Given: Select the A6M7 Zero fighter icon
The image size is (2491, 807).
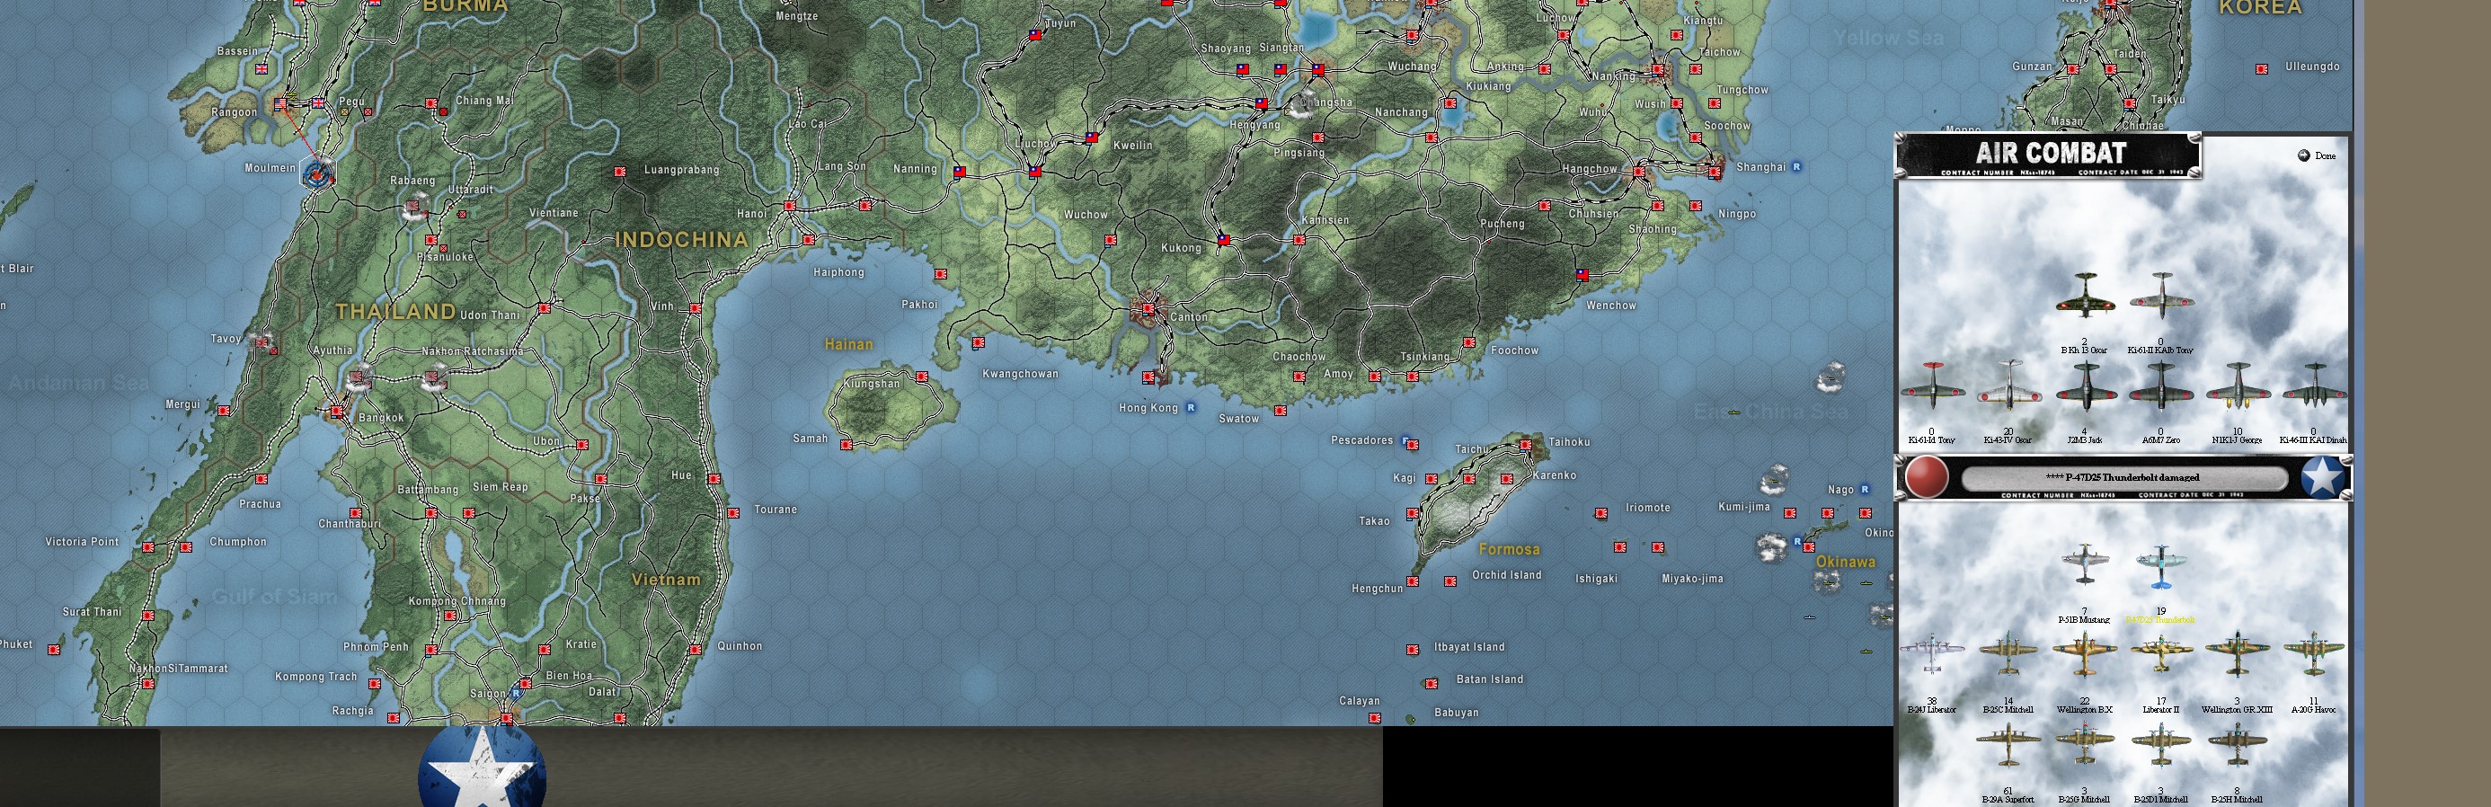Looking at the screenshot, I should tap(2160, 385).
